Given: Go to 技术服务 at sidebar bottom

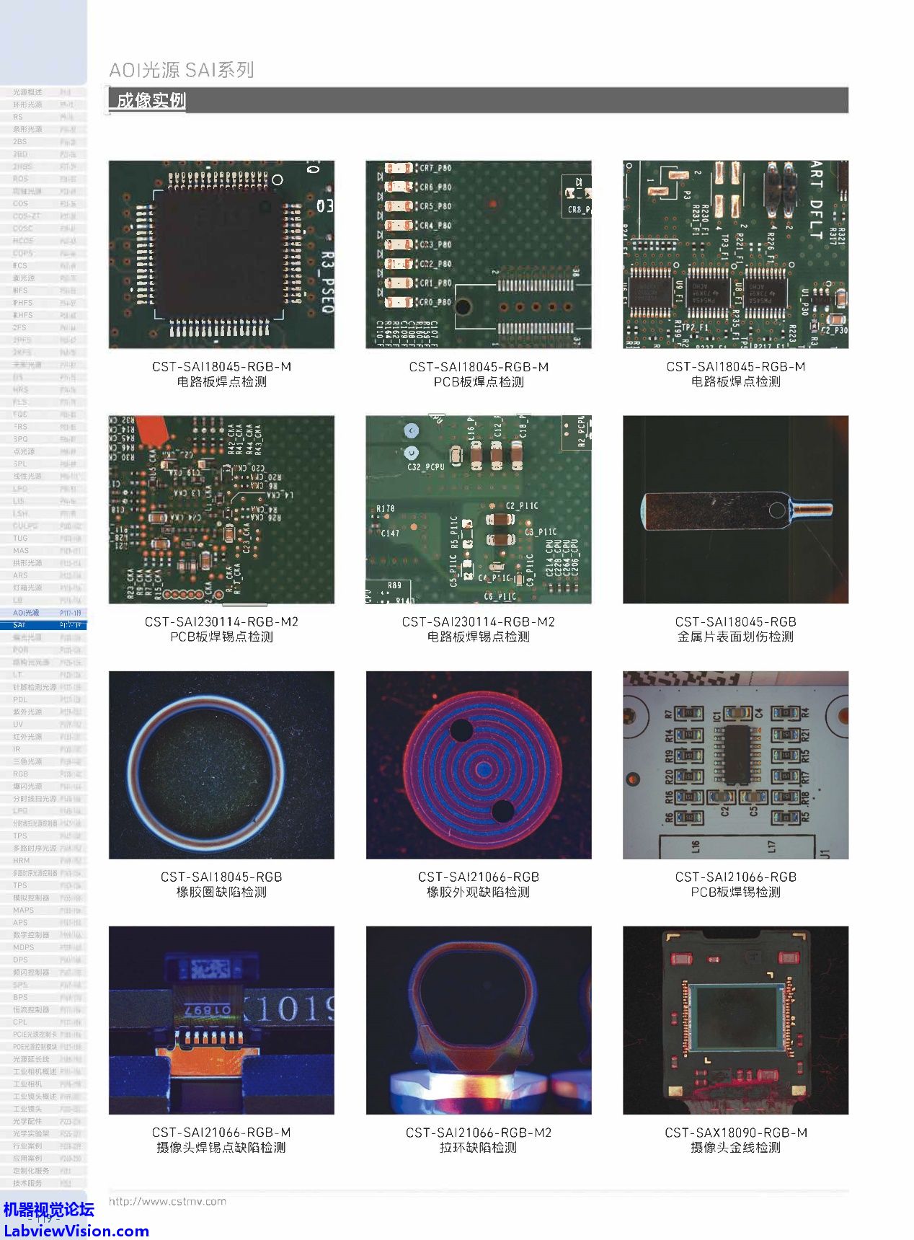Looking at the screenshot, I should (27, 1183).
